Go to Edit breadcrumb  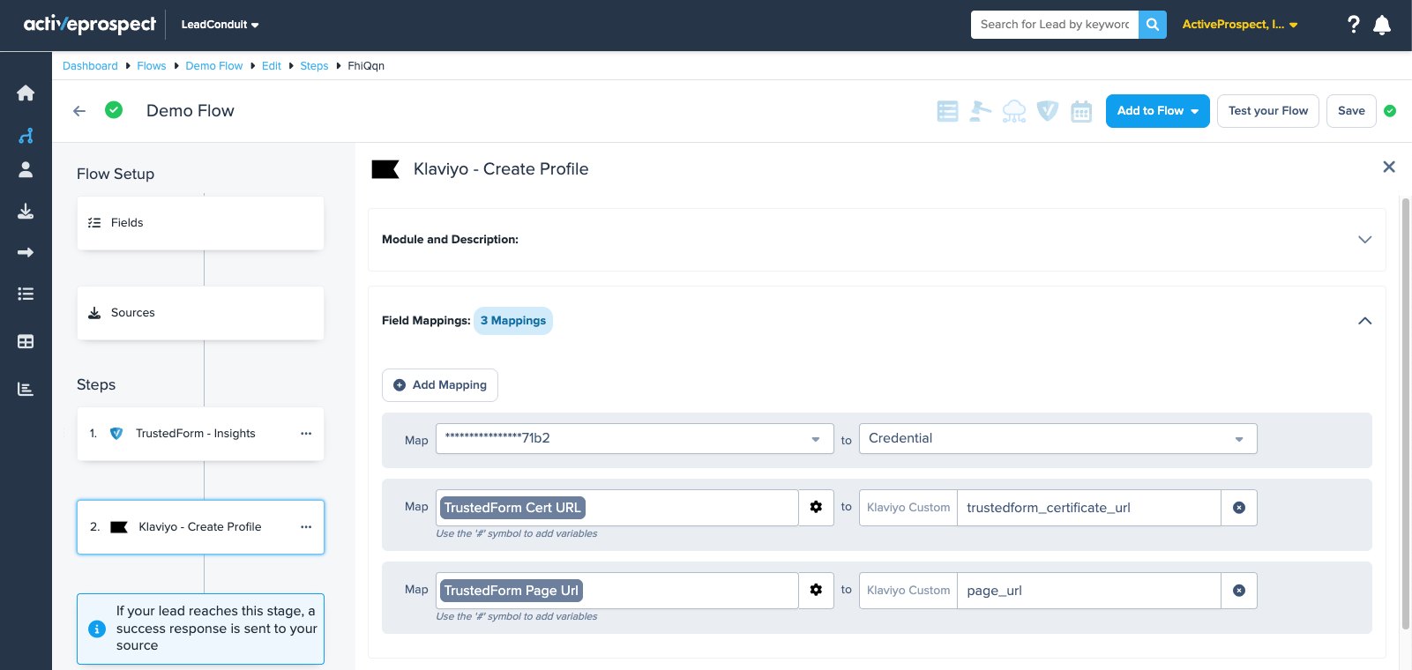[272, 66]
